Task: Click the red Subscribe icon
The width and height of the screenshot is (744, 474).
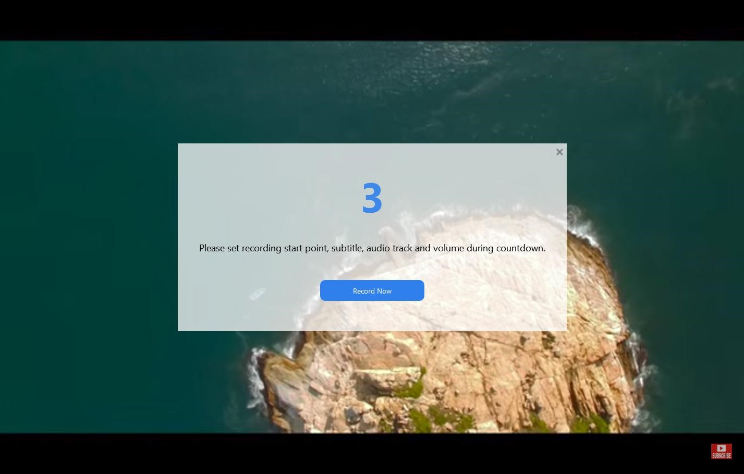Action: (721, 451)
